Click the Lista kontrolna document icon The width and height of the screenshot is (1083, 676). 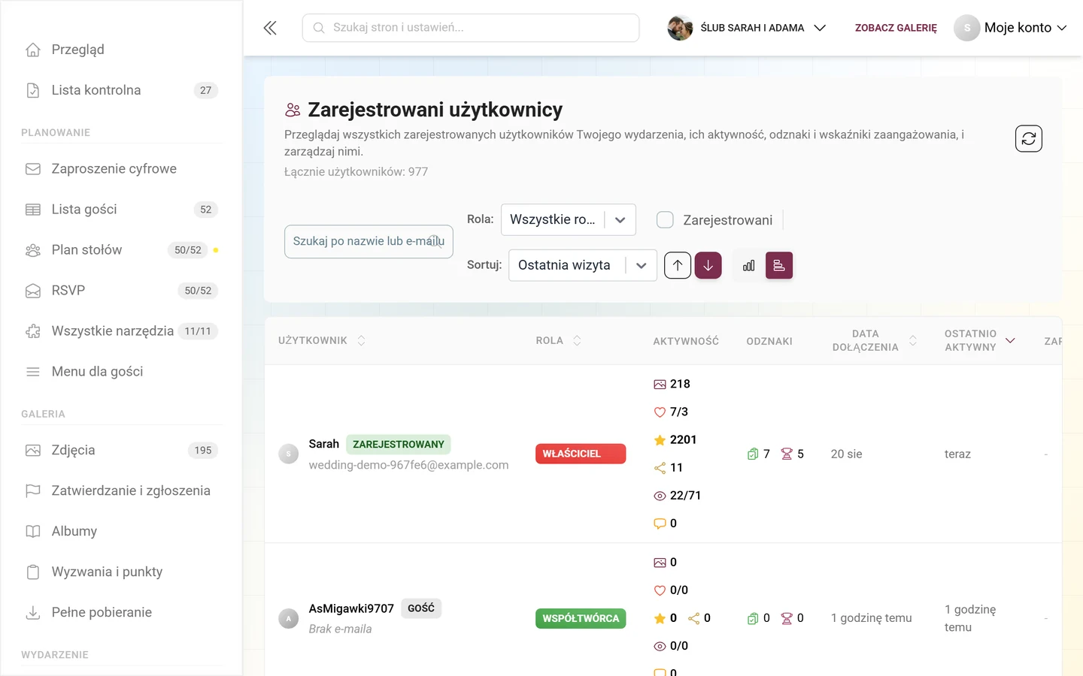coord(33,90)
